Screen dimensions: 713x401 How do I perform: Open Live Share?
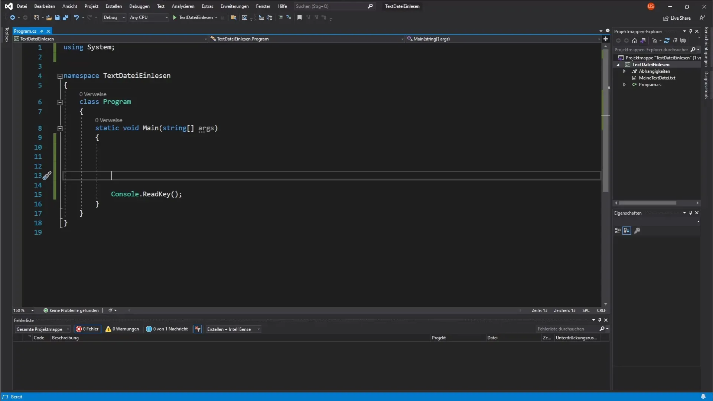(677, 18)
